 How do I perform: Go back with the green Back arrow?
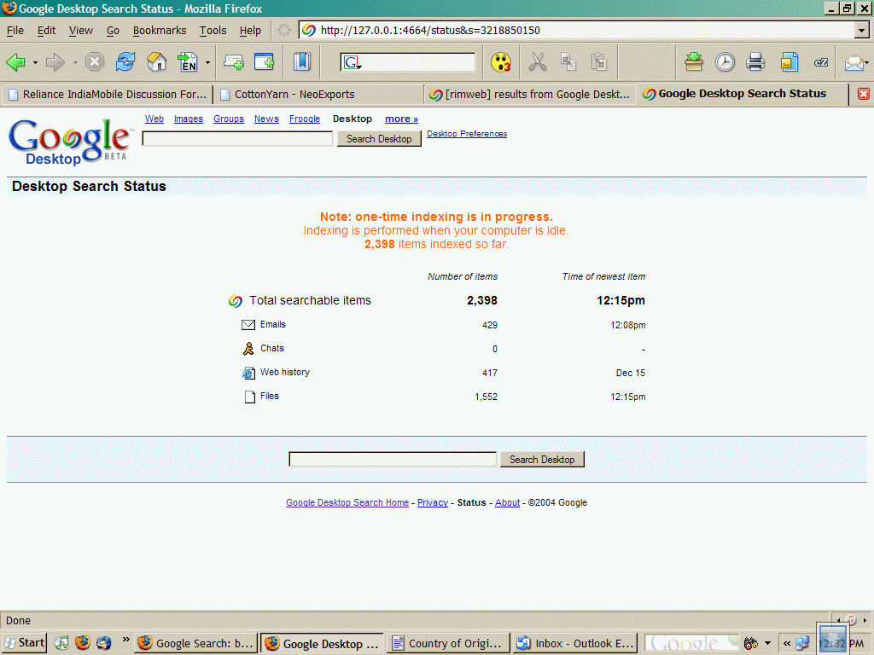pos(15,61)
